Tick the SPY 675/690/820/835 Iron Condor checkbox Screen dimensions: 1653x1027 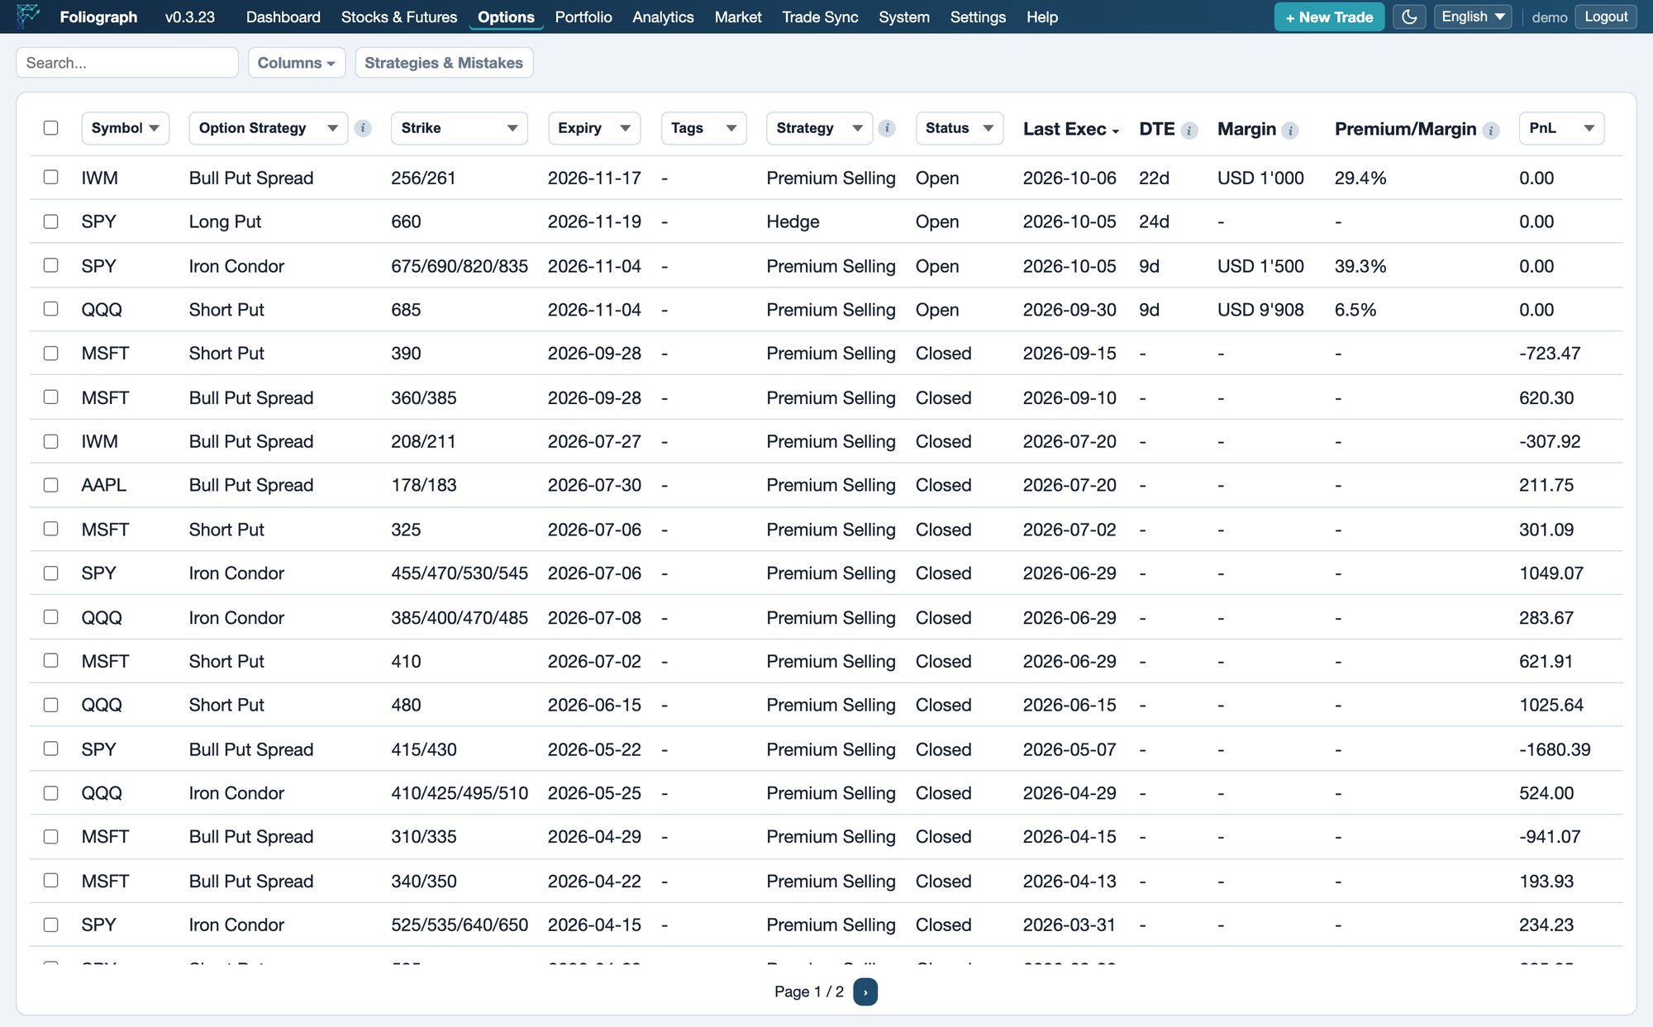[x=50, y=265]
